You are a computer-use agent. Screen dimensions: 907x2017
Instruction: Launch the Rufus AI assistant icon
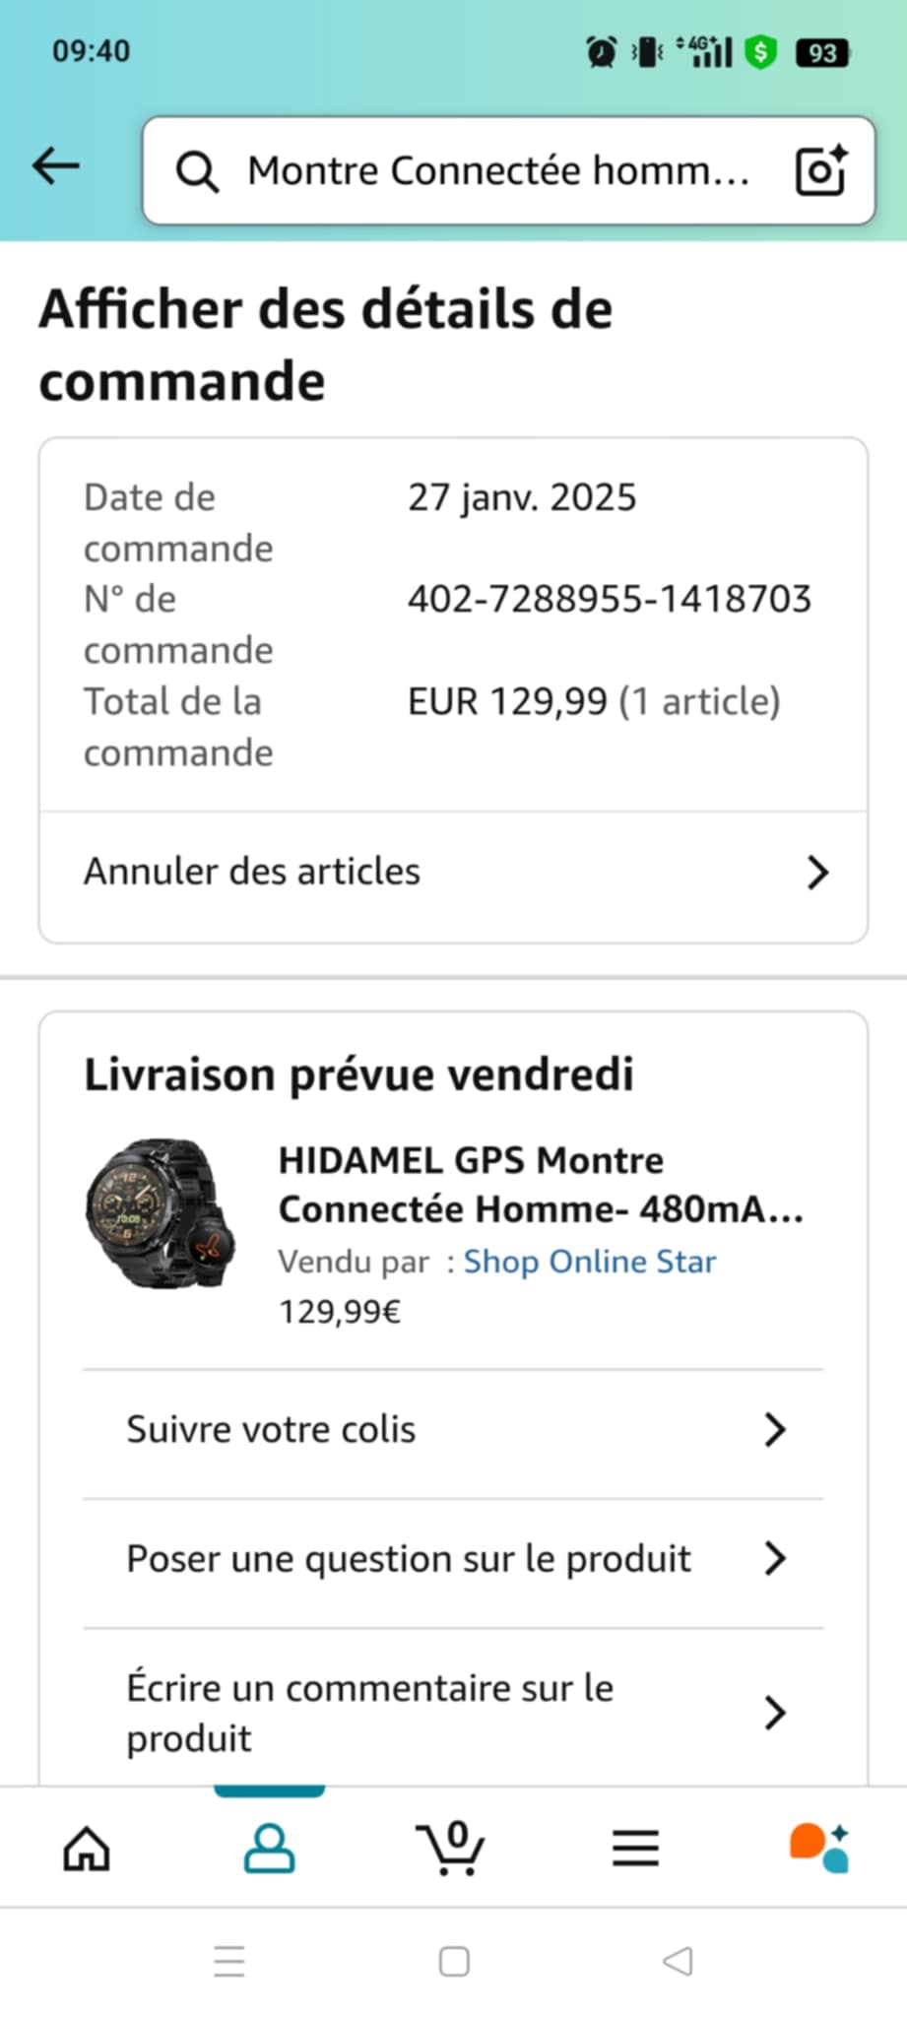818,1848
